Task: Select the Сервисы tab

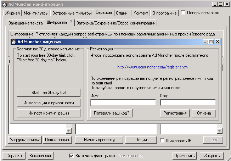Action: [x=104, y=12]
